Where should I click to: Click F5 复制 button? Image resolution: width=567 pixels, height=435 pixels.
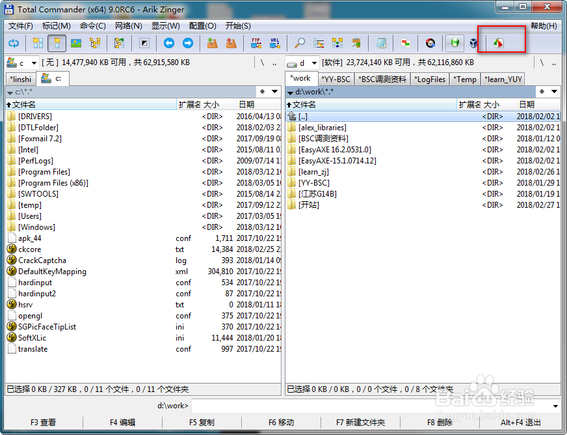click(x=202, y=423)
